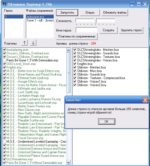Click the plugin list scroll-down arrow
The width and height of the screenshot is (150, 166).
[69, 162]
